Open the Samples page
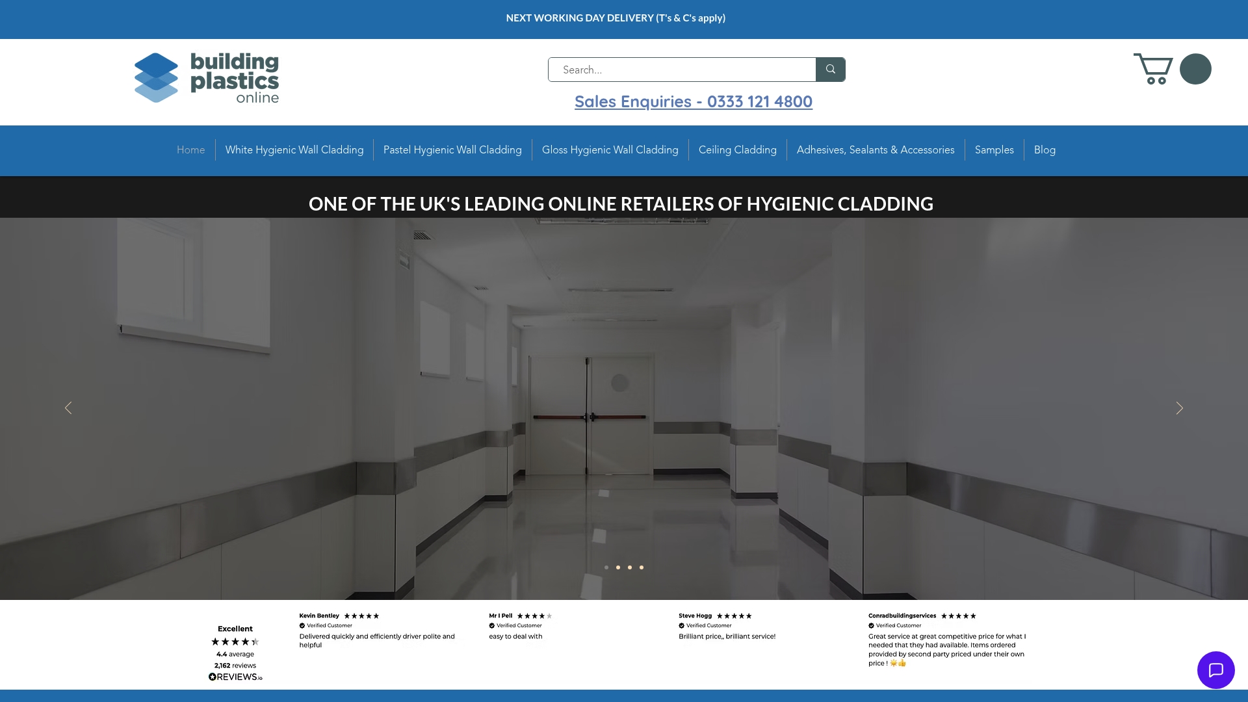The width and height of the screenshot is (1248, 702). 993,149
